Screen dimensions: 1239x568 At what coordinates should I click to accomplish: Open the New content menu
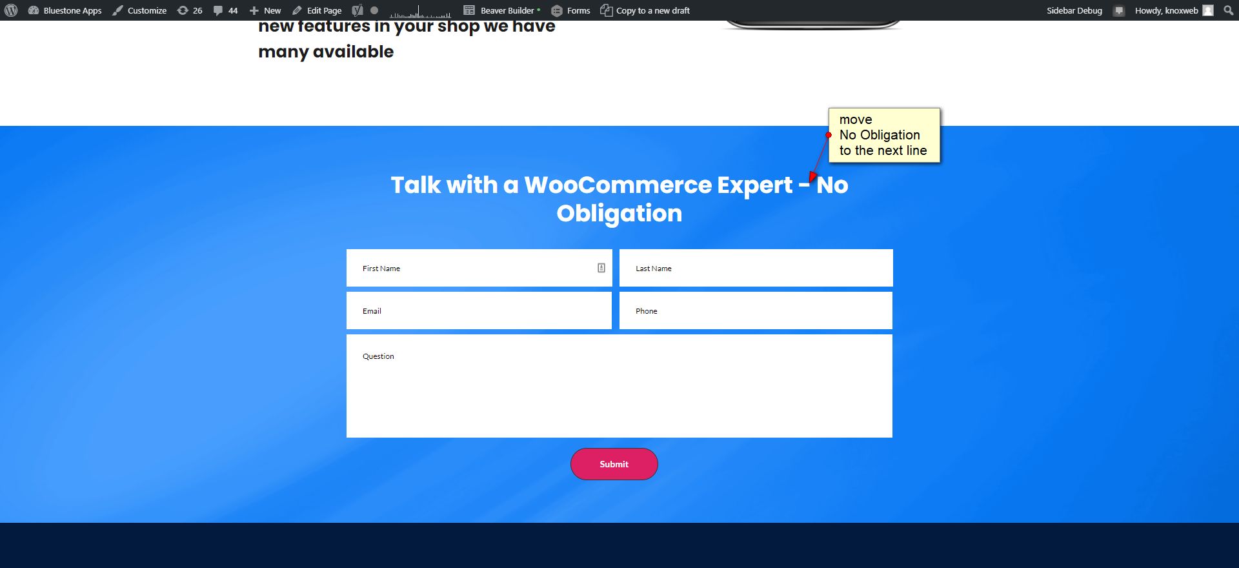point(265,10)
